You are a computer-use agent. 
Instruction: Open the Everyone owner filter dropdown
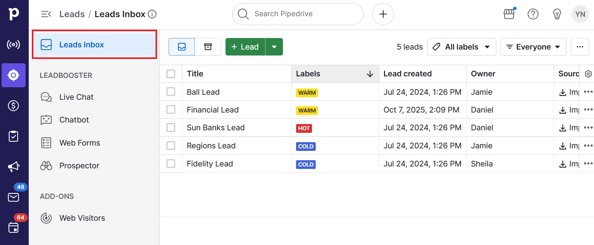click(533, 47)
